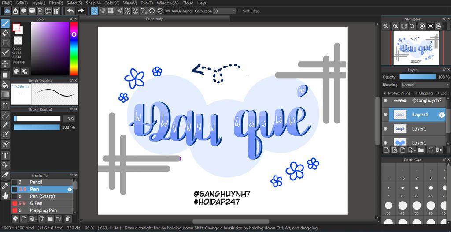This screenshot has height=232, width=451.
Task: Select the Gradient tool
Action: tap(5, 94)
